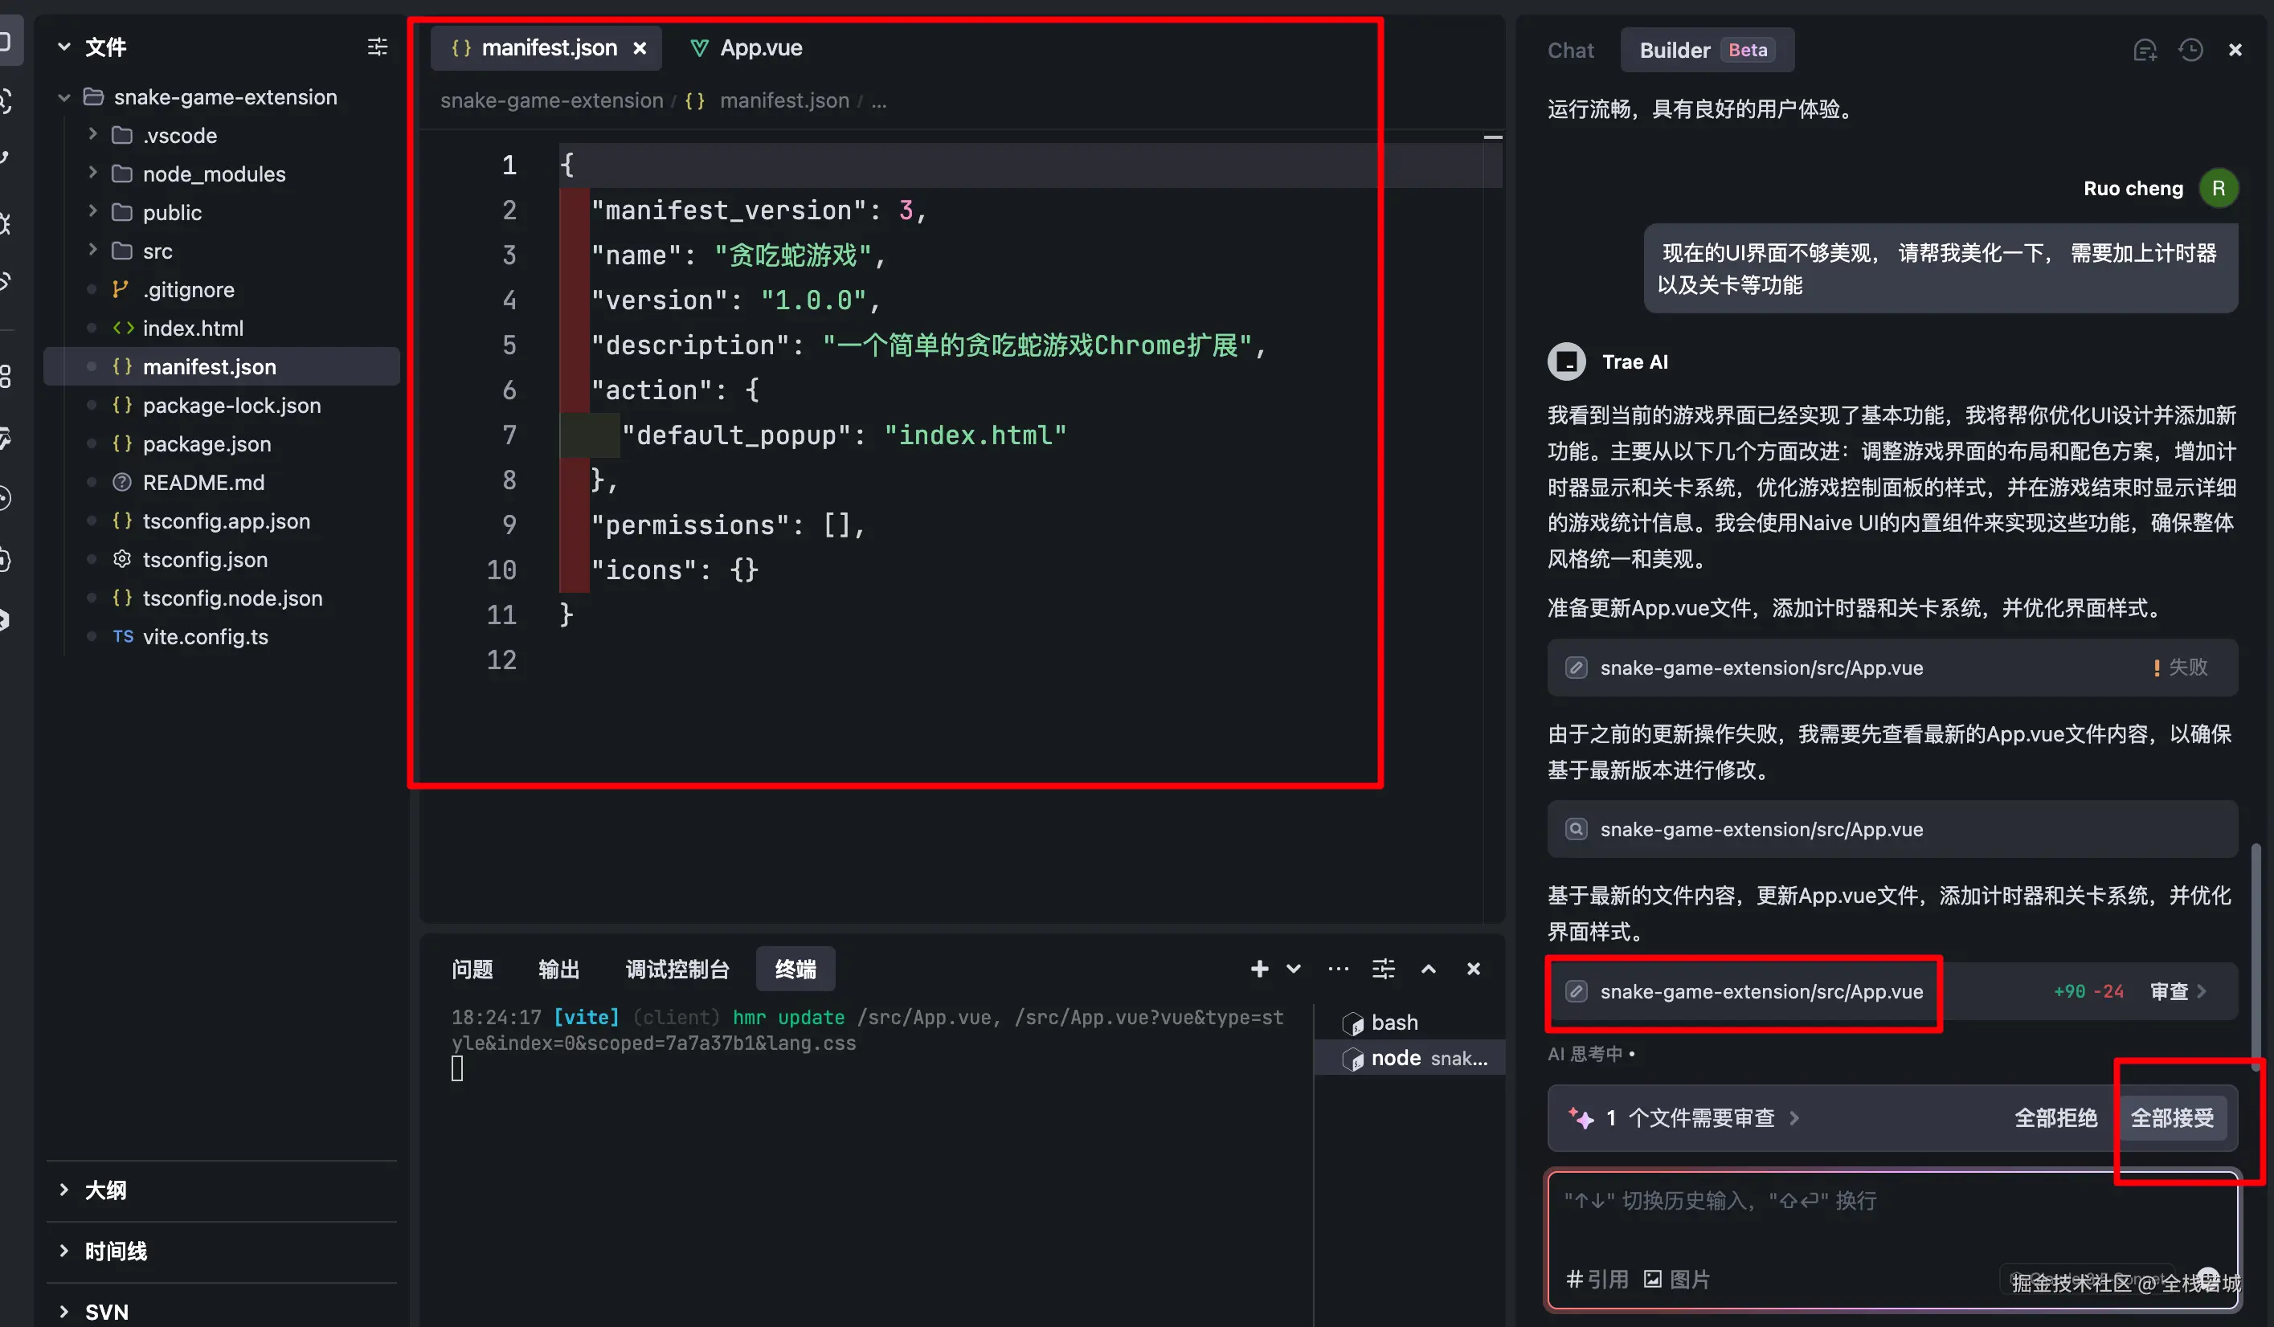Screen dimensions: 2274x1327
Task: Close the manifest.json editor tab
Action: click(x=640, y=49)
